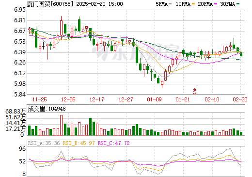Click the RSI_C:47.72 indicator label
Image resolution: width=252 pixels, height=177 pixels.
(x=114, y=143)
